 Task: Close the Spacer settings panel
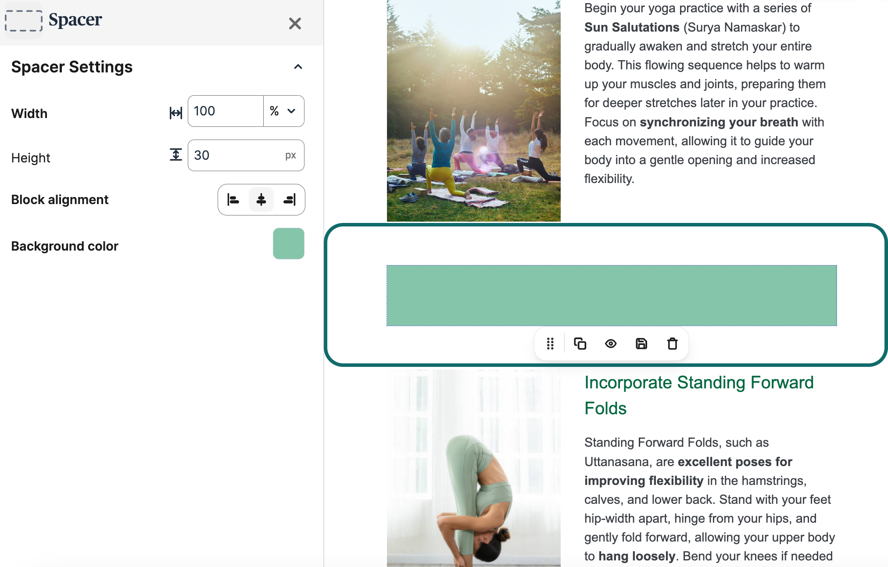295,23
